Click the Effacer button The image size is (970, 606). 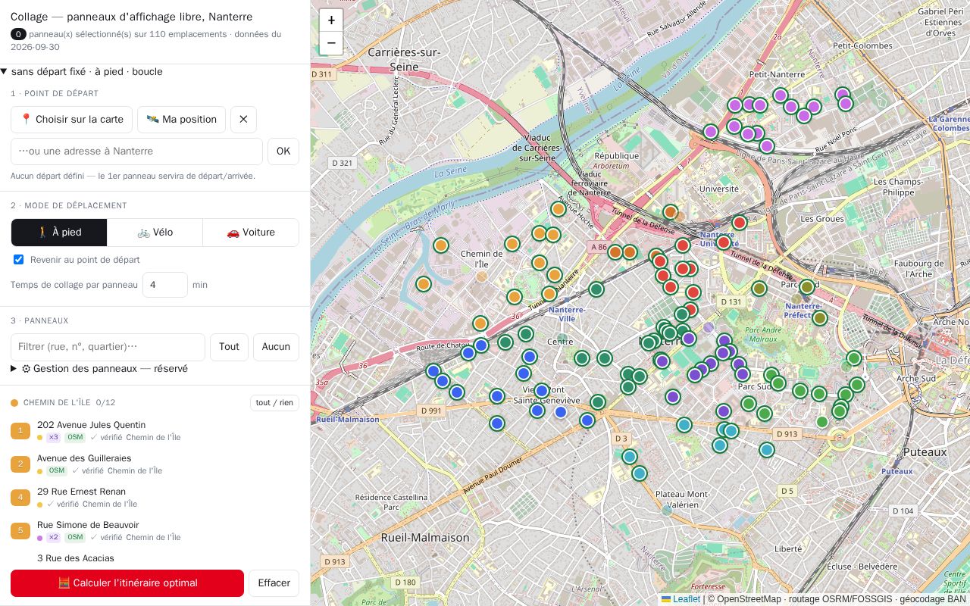click(274, 583)
